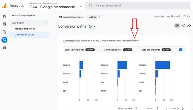Click the share report icon

point(183,26)
